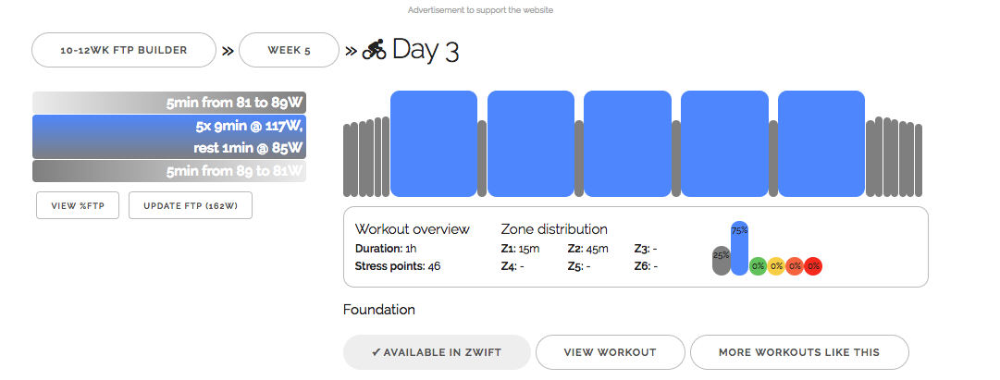Image resolution: width=1000 pixels, height=380 pixels.
Task: Click the 5min cooldown from 89 to 81W
Action: tap(169, 171)
